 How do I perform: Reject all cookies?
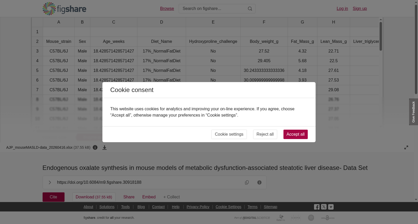point(265,134)
